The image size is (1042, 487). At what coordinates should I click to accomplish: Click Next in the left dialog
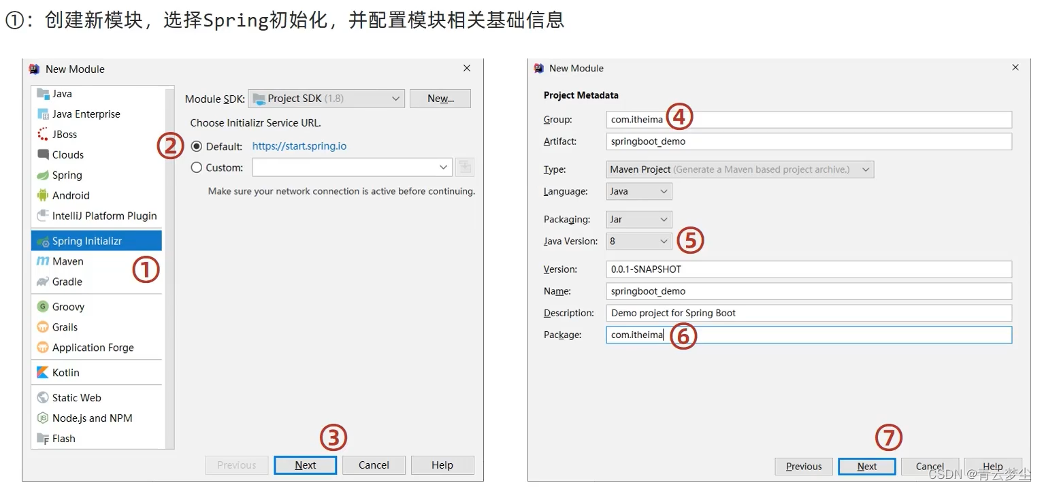click(306, 465)
